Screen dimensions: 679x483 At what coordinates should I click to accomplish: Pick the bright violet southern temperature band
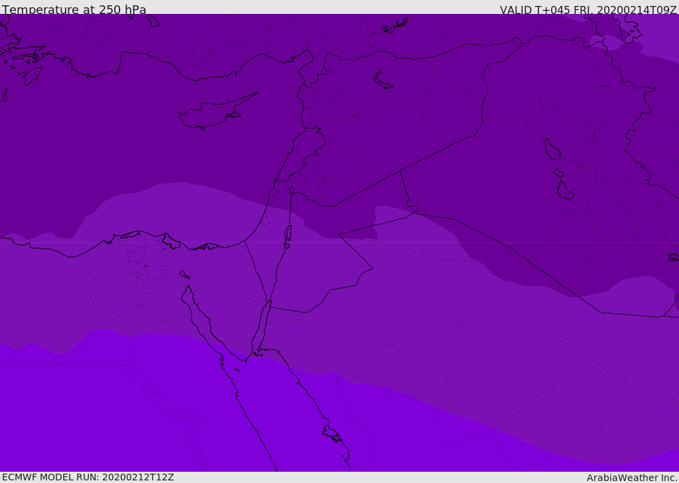tap(133, 411)
